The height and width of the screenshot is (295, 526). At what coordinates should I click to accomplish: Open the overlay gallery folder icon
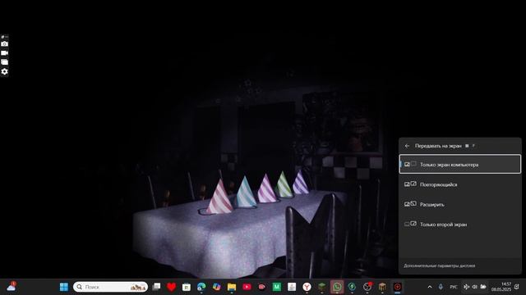click(4, 62)
